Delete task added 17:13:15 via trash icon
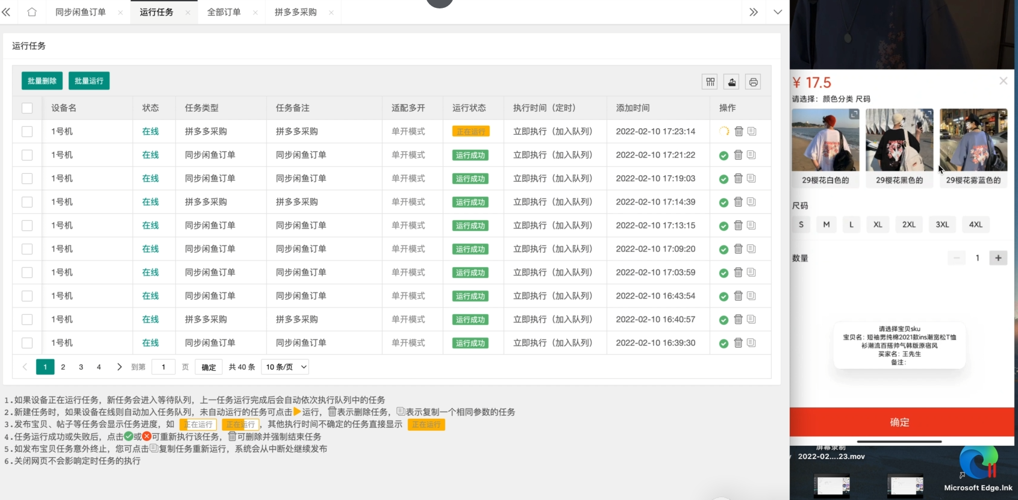 (x=738, y=225)
